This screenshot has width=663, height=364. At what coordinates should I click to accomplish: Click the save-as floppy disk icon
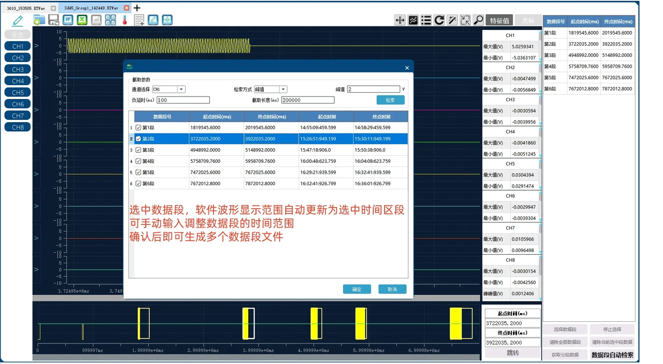pyautogui.click(x=54, y=20)
